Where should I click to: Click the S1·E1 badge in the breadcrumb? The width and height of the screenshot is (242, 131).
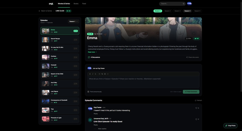68,11
